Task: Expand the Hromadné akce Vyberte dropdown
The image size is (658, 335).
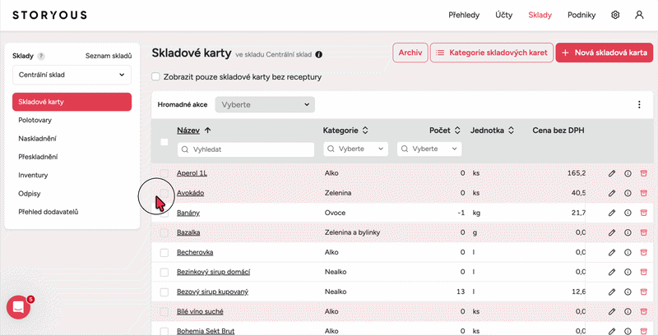Action: [x=265, y=104]
